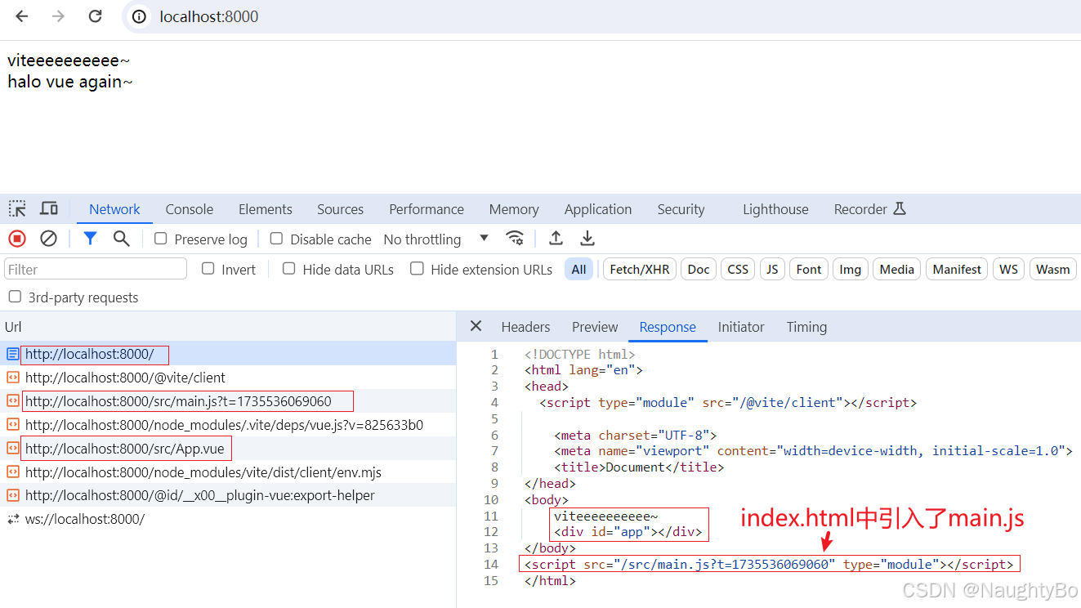Screen dimensions: 1081x608
Task: Toggle the network filter funnel icon
Action: point(90,239)
